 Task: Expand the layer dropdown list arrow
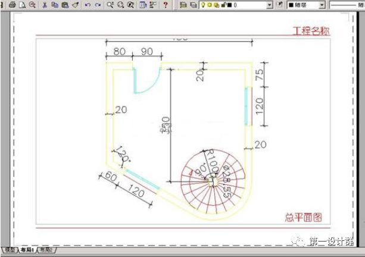point(270,5)
